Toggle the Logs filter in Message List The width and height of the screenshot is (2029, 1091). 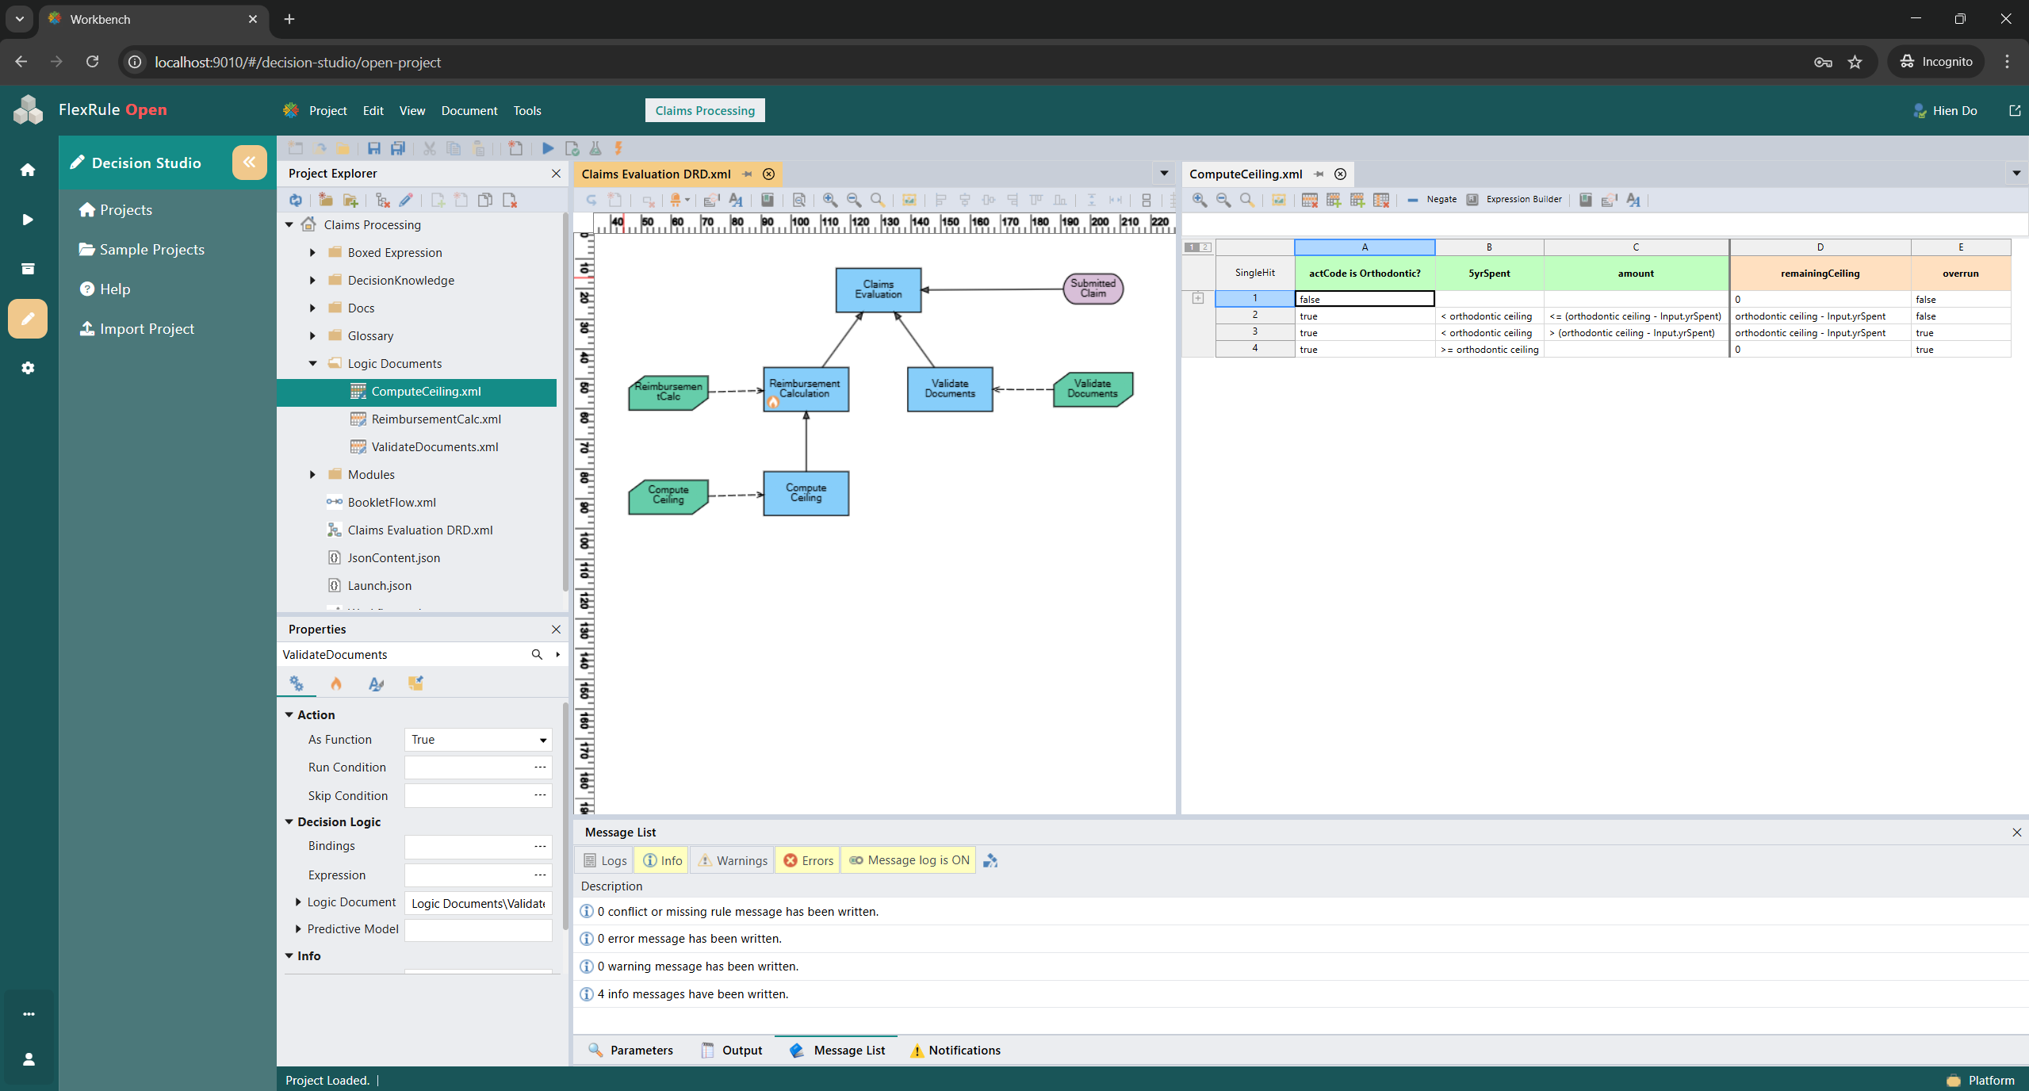point(606,860)
